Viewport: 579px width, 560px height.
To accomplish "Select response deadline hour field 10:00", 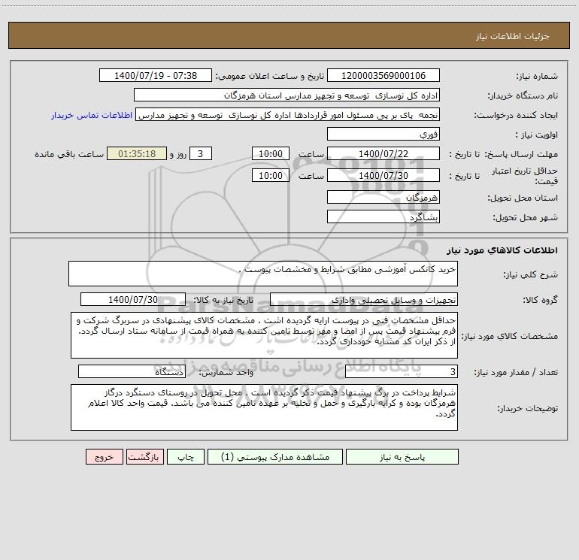I will 270,154.
